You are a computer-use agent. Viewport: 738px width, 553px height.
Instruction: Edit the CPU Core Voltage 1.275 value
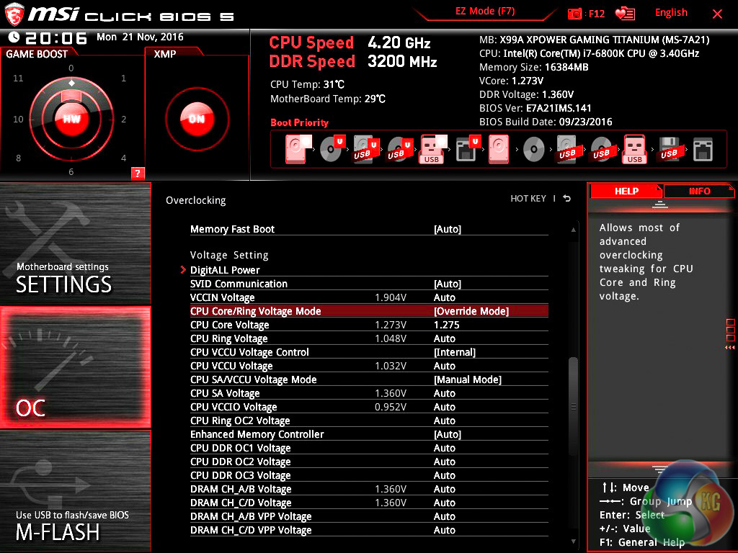click(x=446, y=325)
